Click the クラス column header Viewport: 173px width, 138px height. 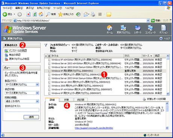pos(133,56)
